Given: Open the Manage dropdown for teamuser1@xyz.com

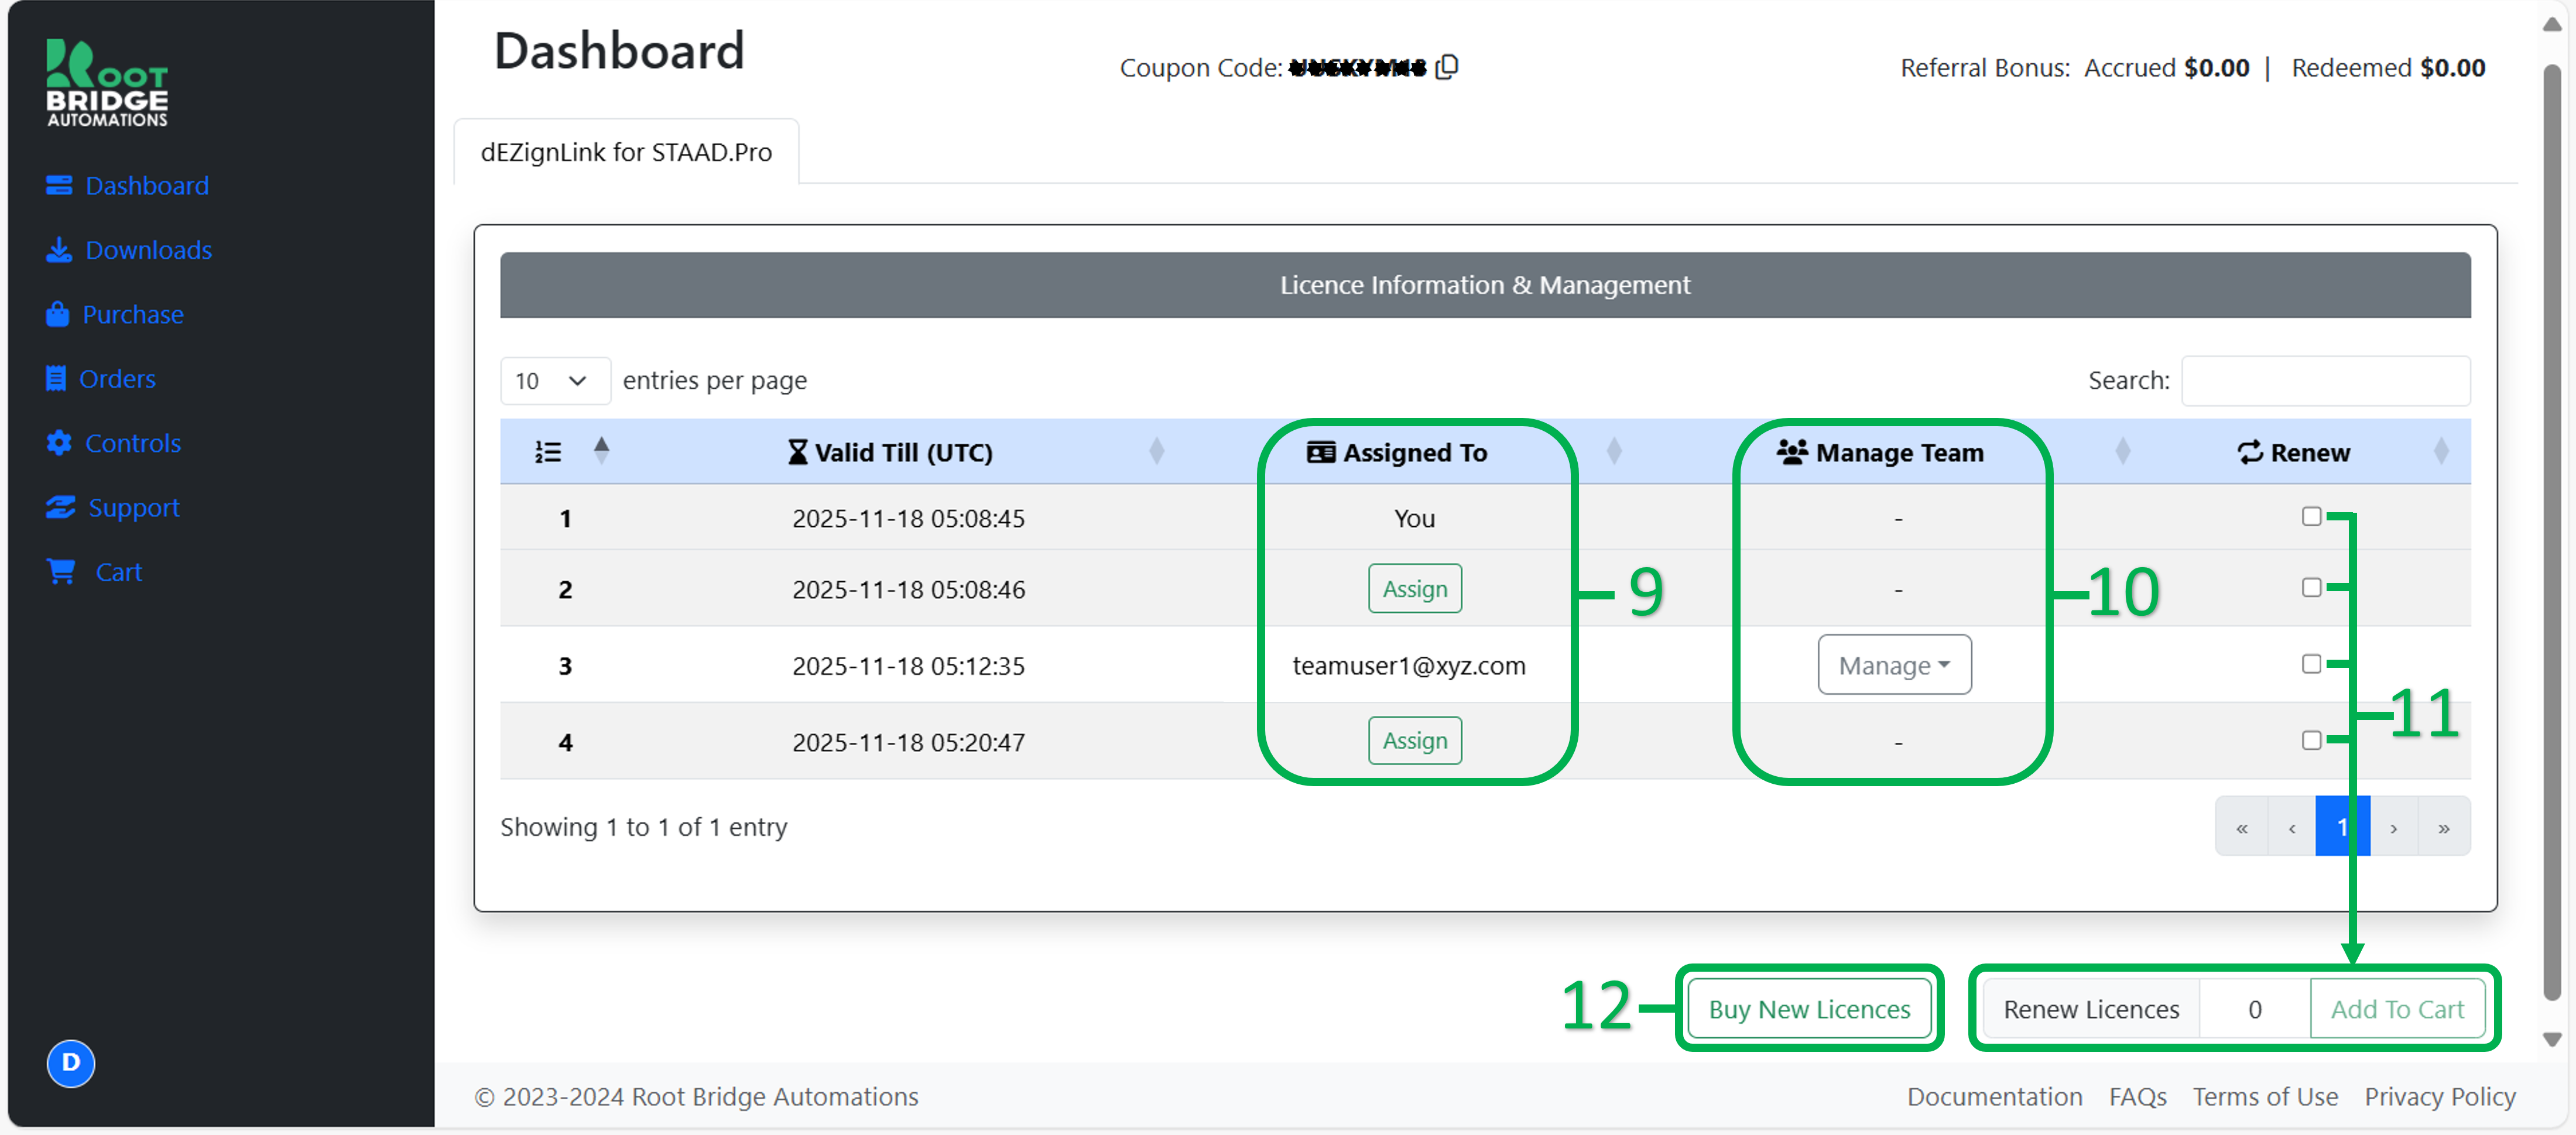Looking at the screenshot, I should point(1894,665).
